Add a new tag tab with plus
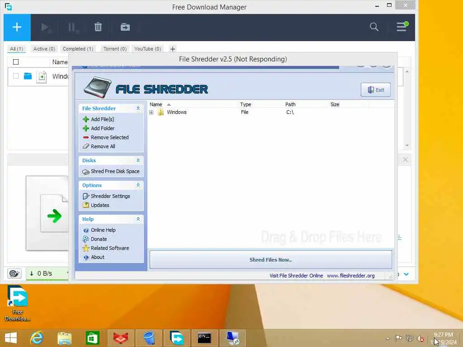This screenshot has width=463, height=347. tap(173, 49)
